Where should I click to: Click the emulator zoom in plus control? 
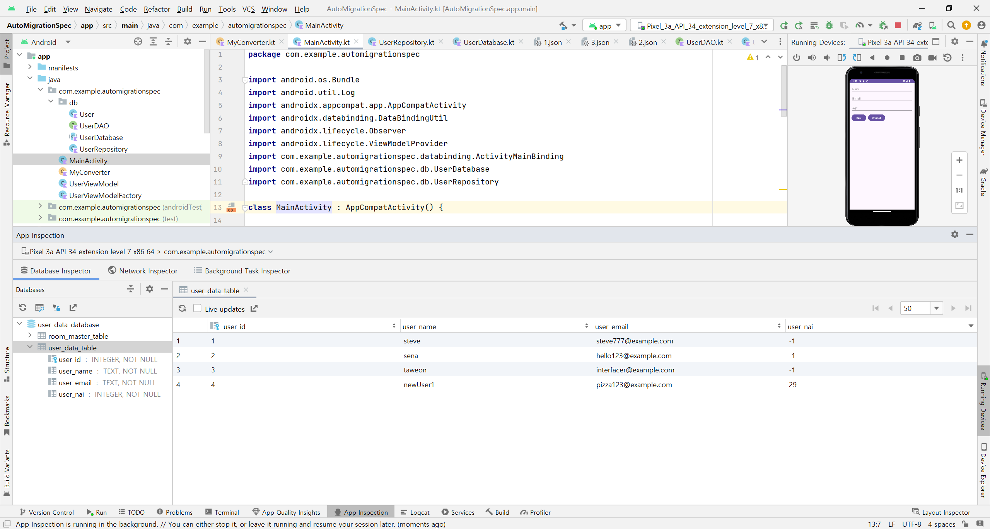pyautogui.click(x=959, y=160)
